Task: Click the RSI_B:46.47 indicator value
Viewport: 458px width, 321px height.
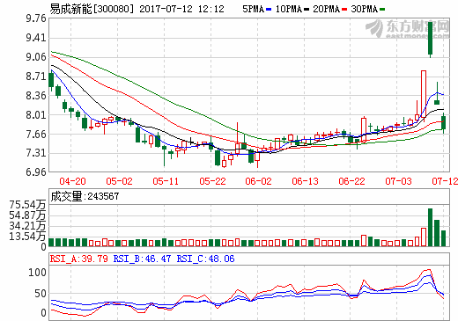Action: pos(142,259)
